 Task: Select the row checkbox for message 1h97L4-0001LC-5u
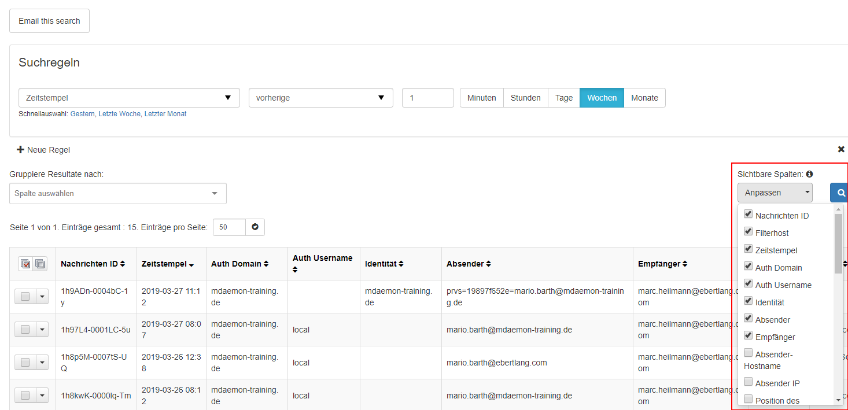tap(25, 330)
